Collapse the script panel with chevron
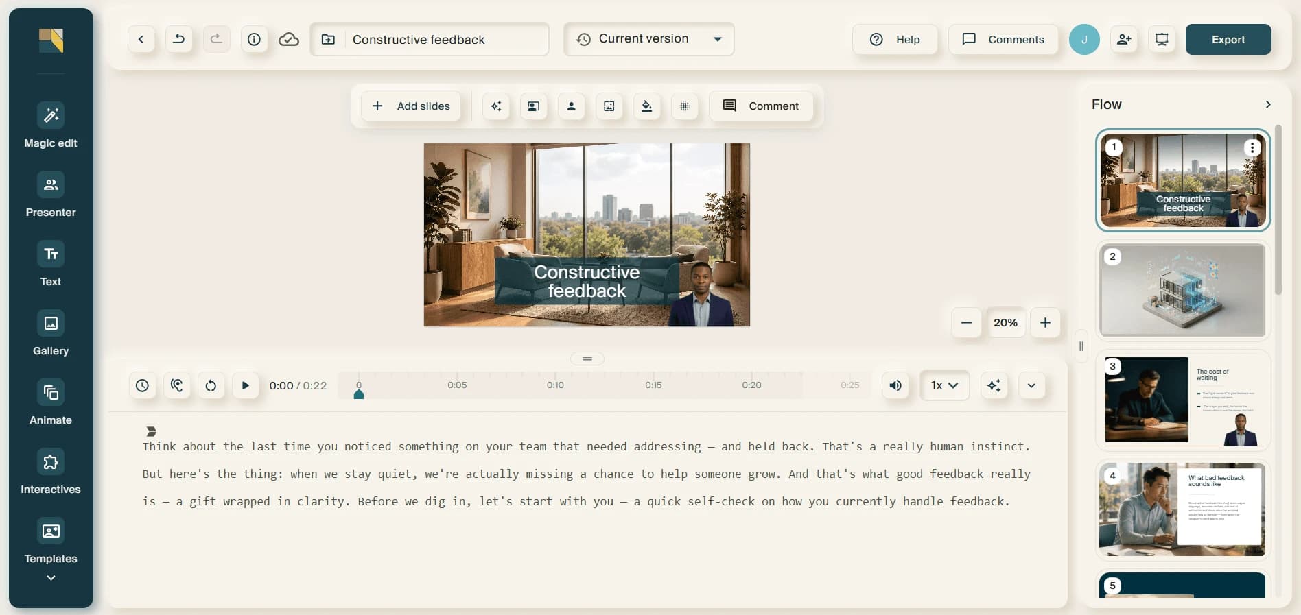This screenshot has height=615, width=1301. click(1031, 385)
